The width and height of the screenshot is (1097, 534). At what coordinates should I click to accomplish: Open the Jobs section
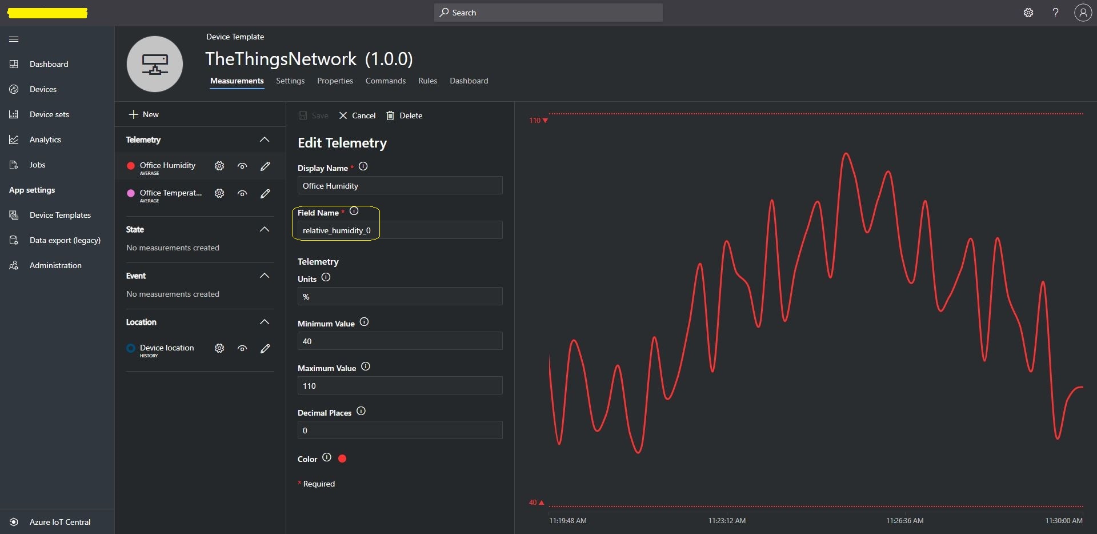38,165
